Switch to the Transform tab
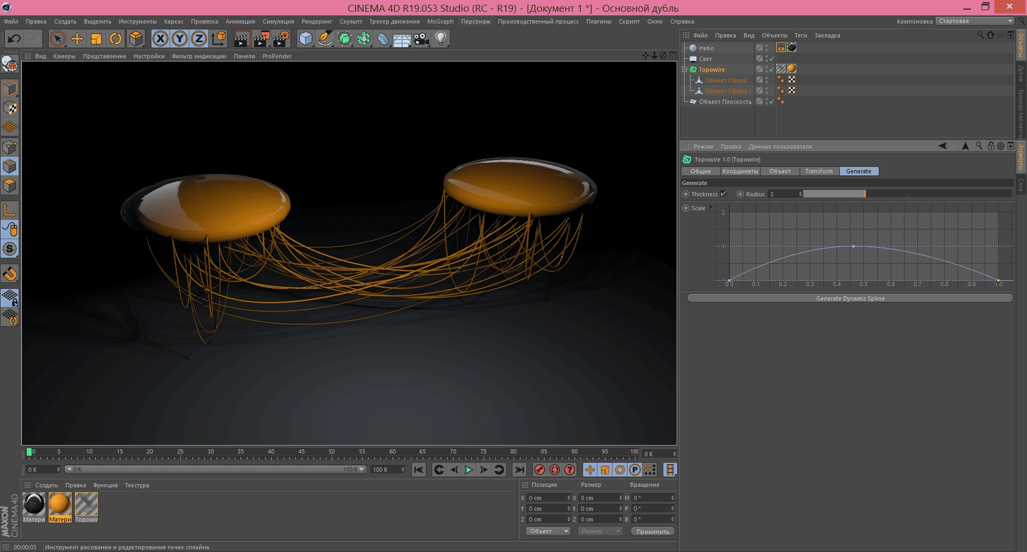Image resolution: width=1027 pixels, height=552 pixels. coord(819,171)
